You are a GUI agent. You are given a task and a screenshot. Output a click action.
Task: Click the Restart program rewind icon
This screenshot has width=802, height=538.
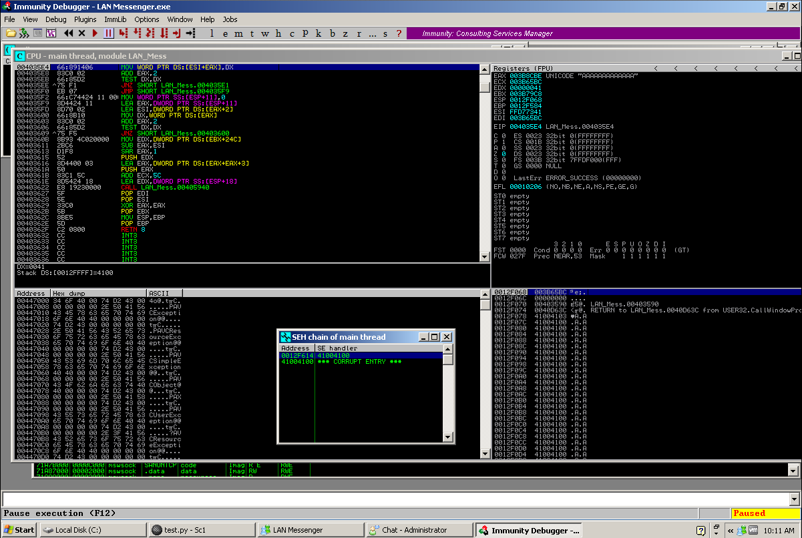[69, 33]
